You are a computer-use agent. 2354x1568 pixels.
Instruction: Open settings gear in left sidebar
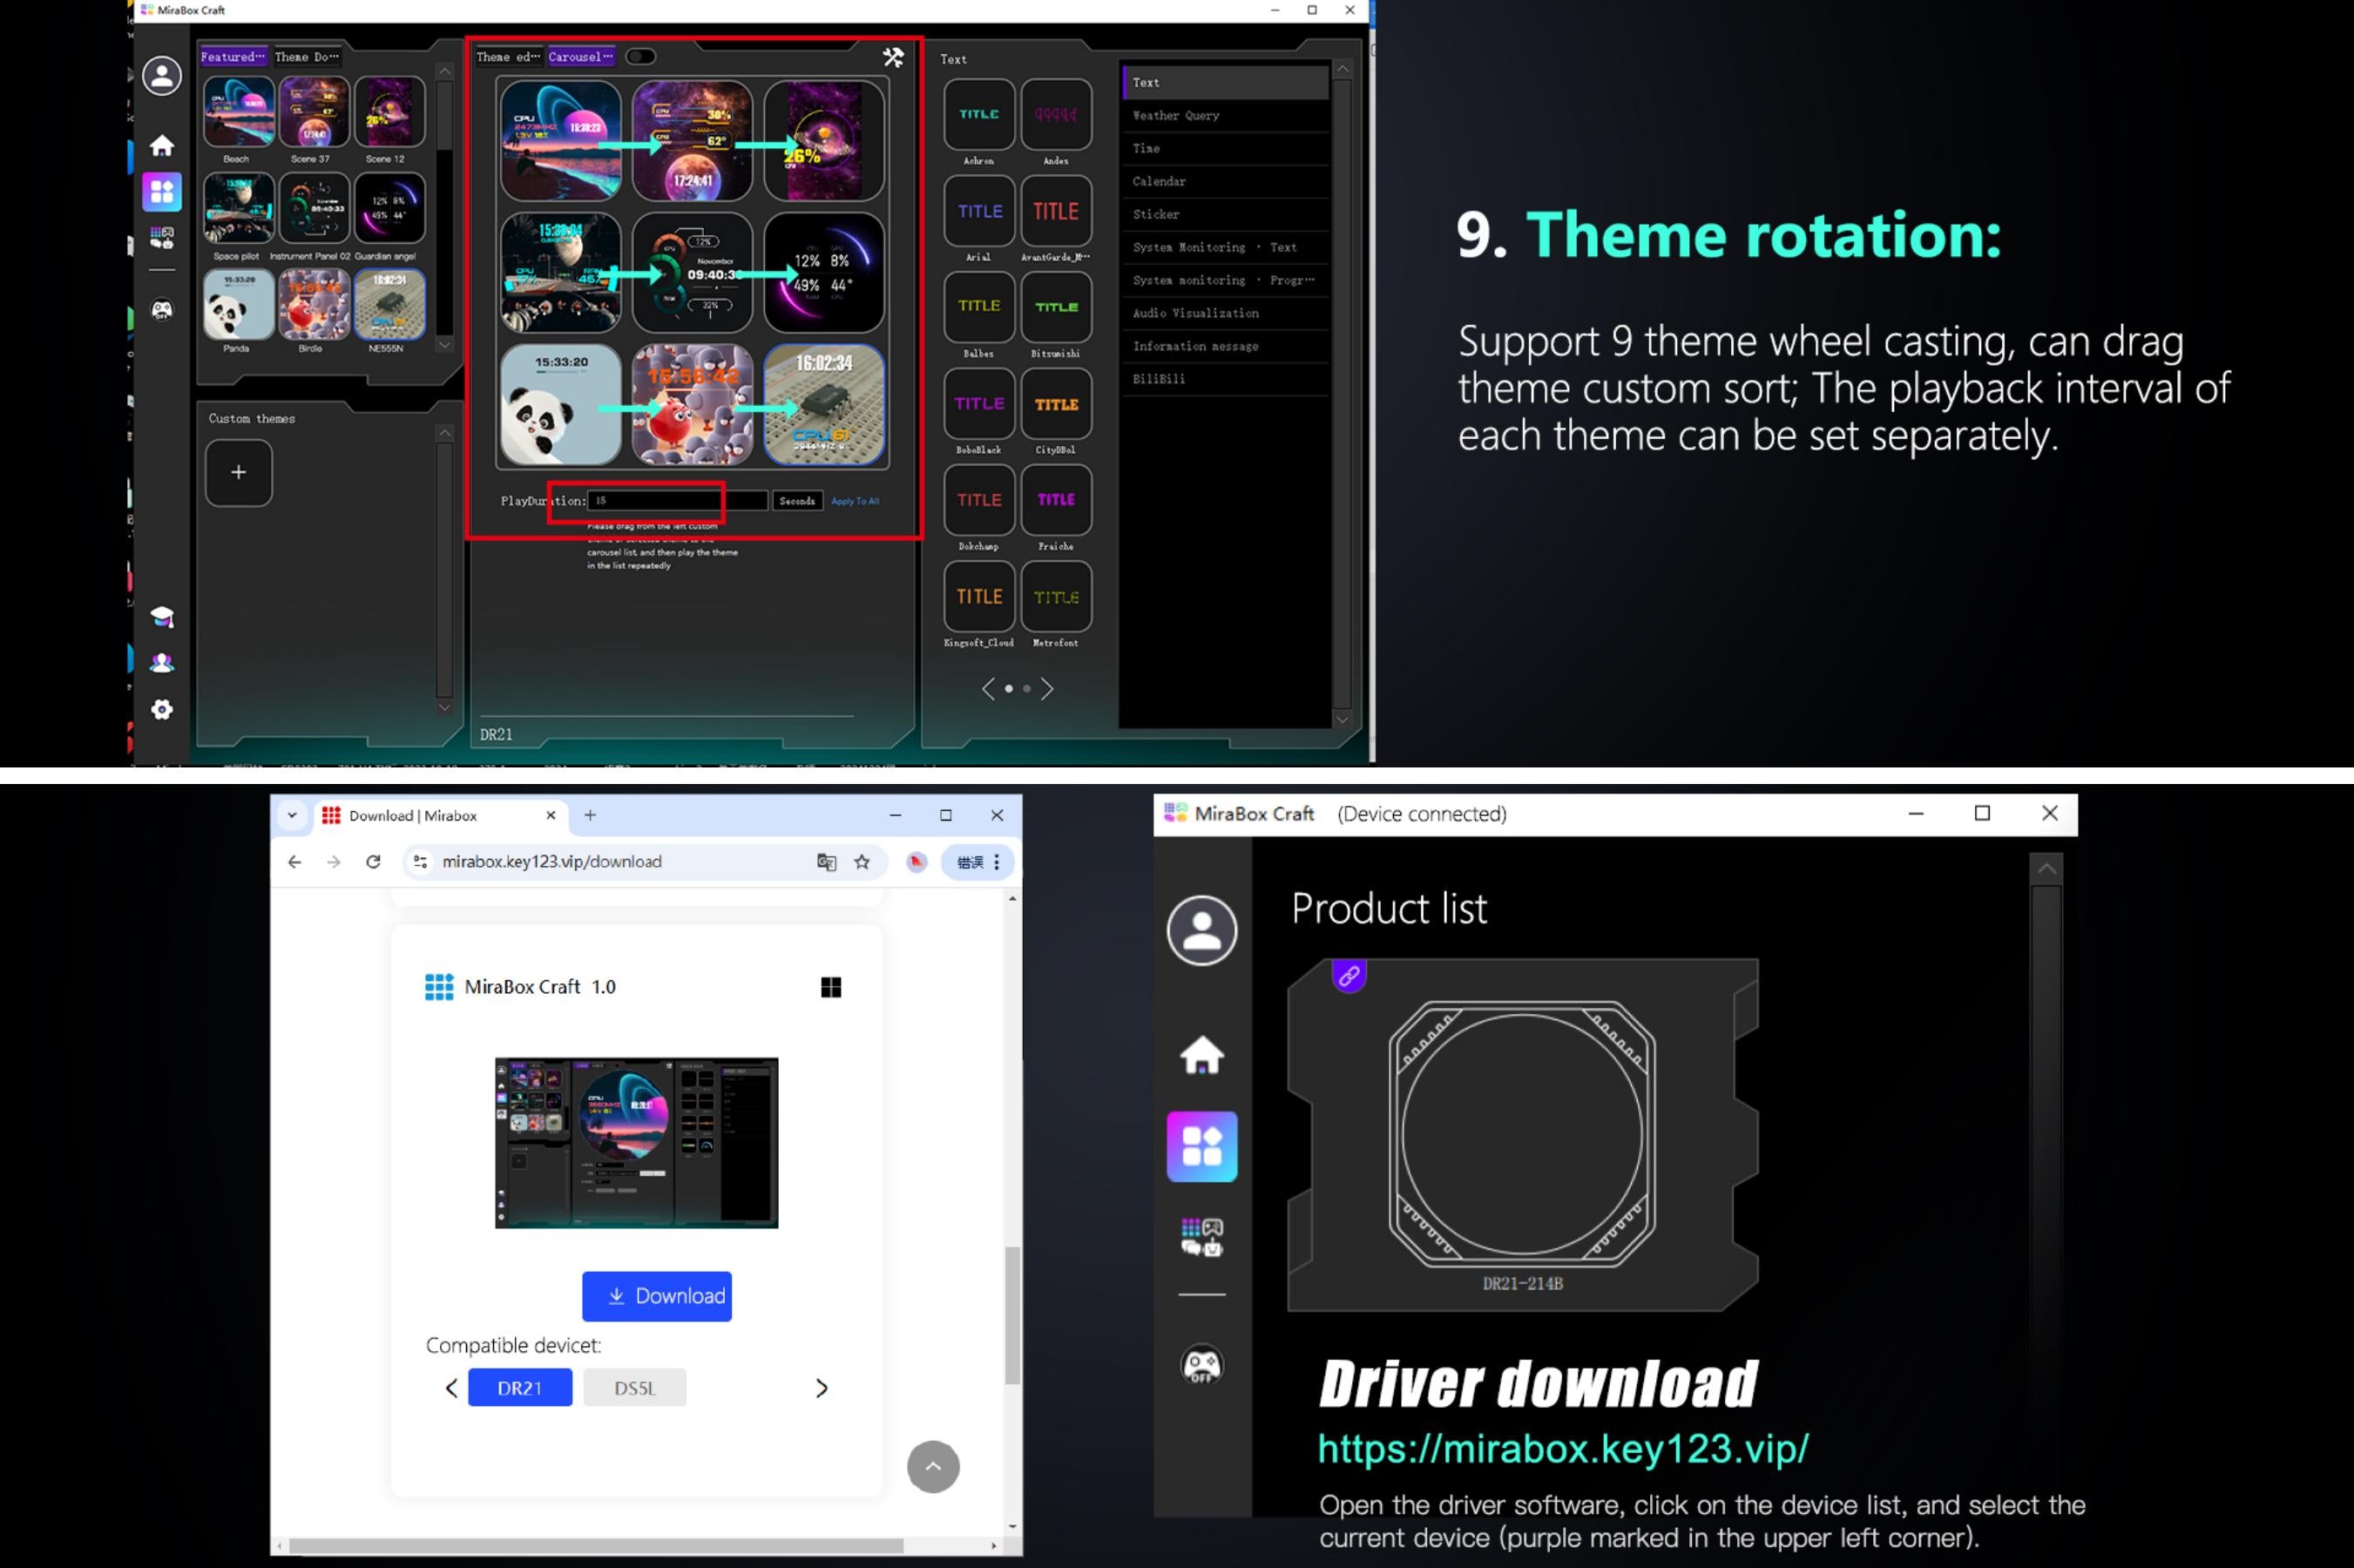pos(161,709)
